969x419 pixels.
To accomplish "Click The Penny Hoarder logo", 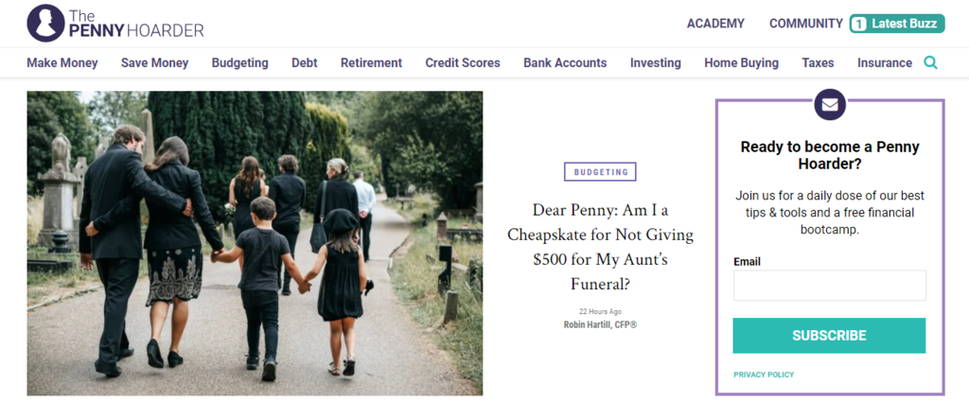I will 115,24.
